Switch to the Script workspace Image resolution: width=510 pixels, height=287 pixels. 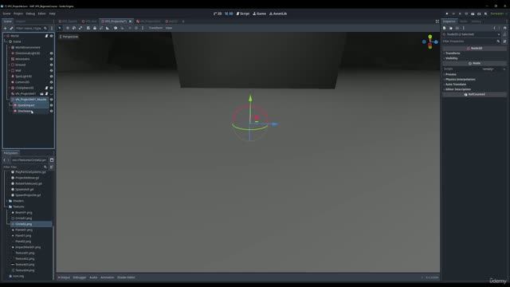click(243, 14)
